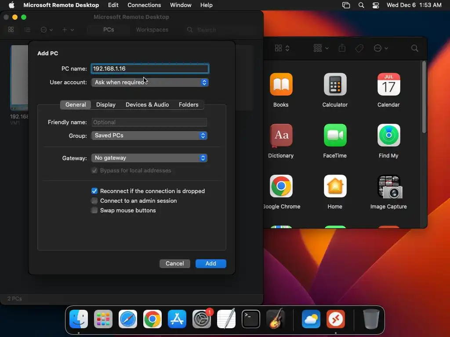Click the Finder window vertical scrollbar
Viewport: 450px width, 337px height.
click(424, 97)
